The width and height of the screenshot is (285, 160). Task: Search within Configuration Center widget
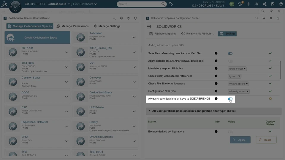pos(256,18)
